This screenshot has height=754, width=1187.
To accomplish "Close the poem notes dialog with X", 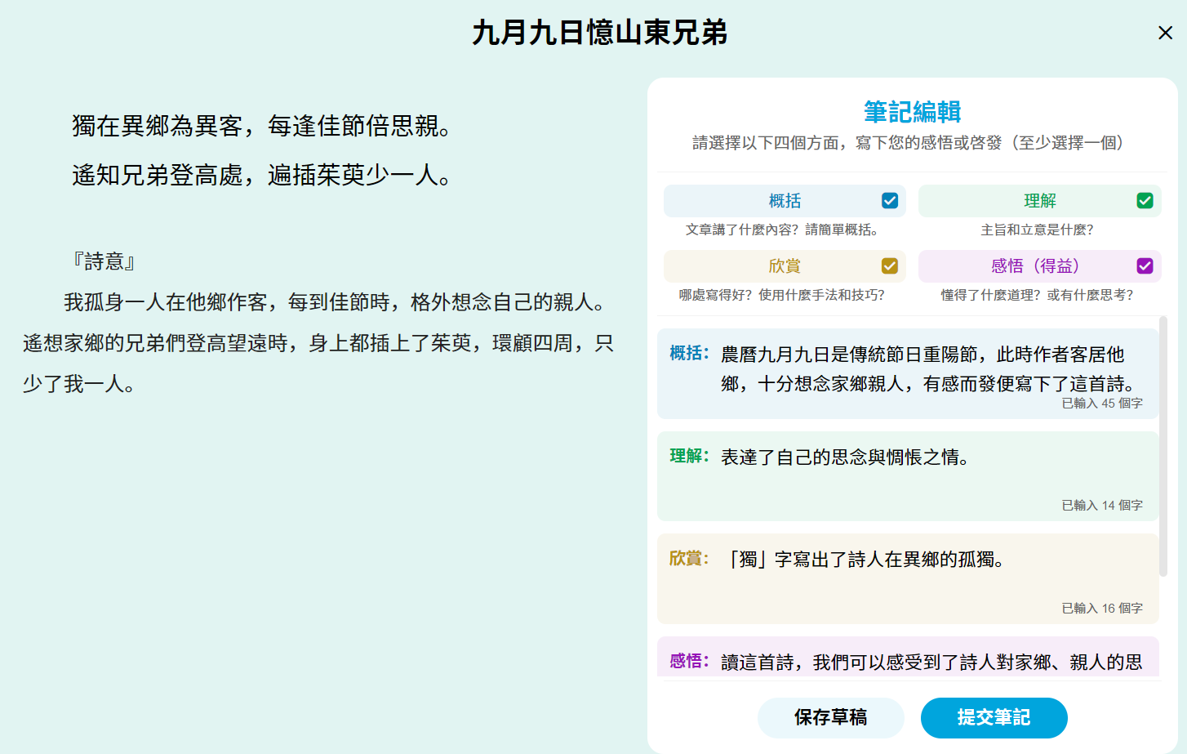I will [x=1165, y=33].
